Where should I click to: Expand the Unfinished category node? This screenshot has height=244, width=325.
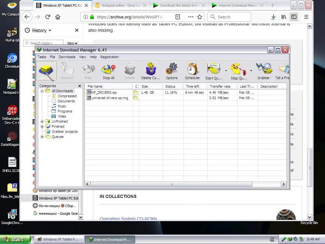point(42,121)
